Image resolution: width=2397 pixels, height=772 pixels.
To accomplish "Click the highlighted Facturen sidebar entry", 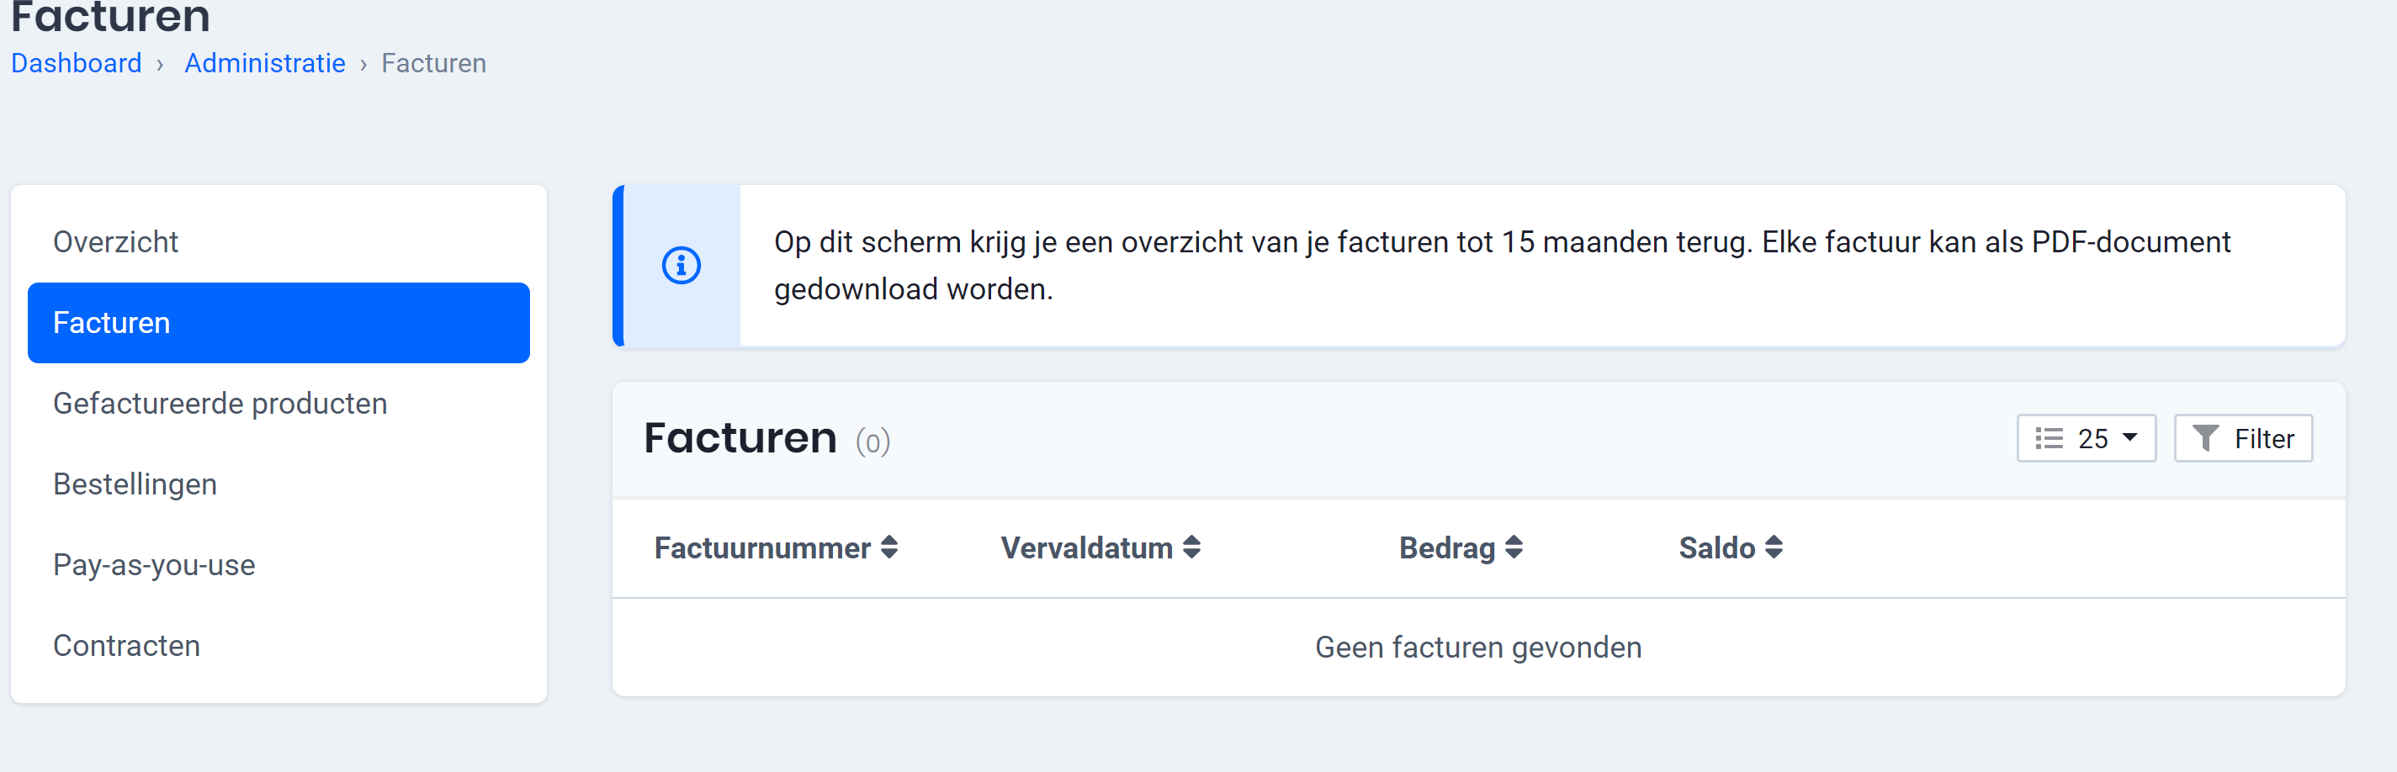I will [x=112, y=323].
